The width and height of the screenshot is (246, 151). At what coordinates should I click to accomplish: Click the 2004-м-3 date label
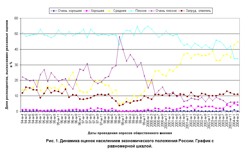pos(238,121)
